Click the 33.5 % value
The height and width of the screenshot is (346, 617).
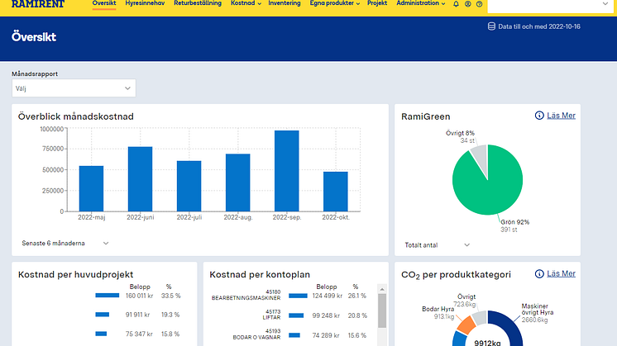[x=170, y=296]
